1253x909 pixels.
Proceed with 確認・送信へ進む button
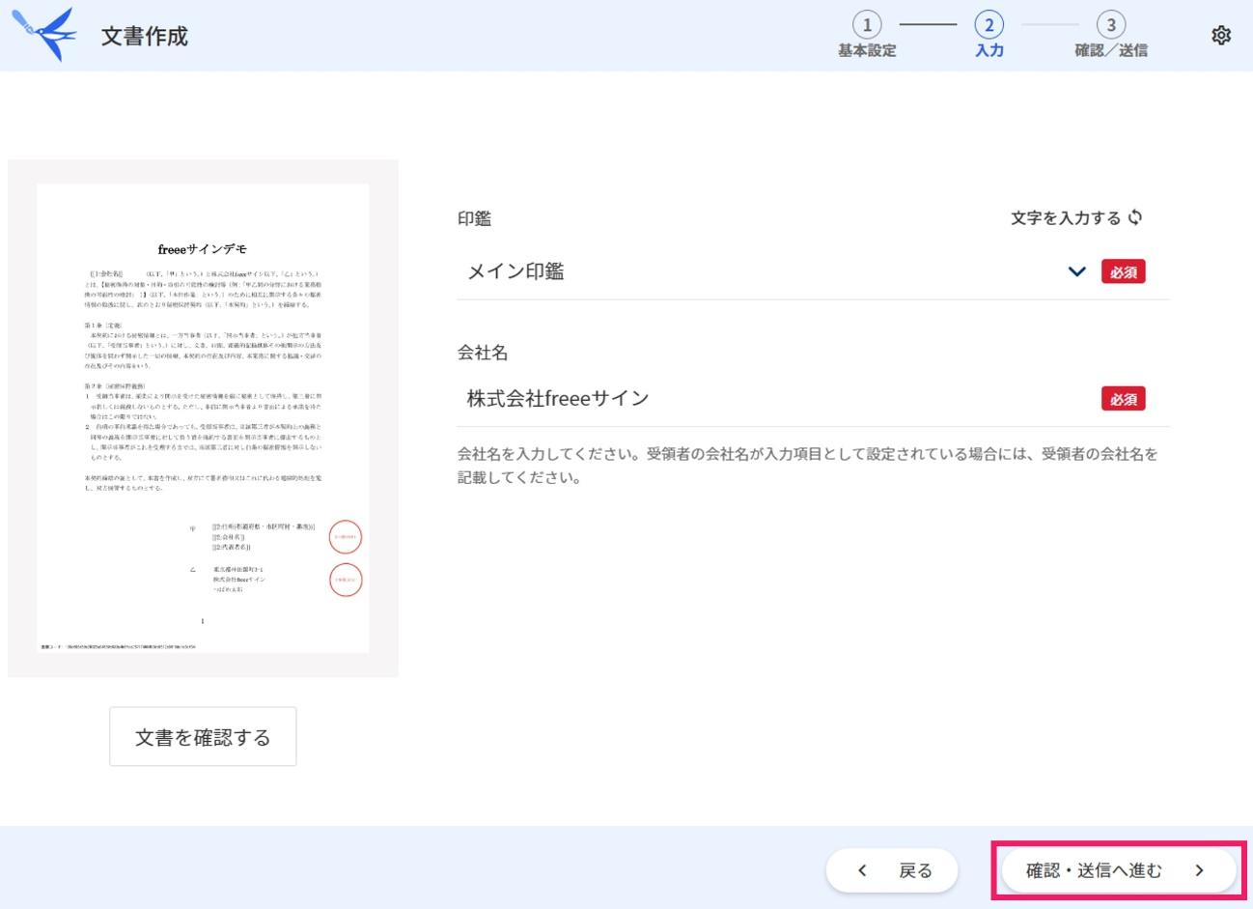[x=1118, y=870]
